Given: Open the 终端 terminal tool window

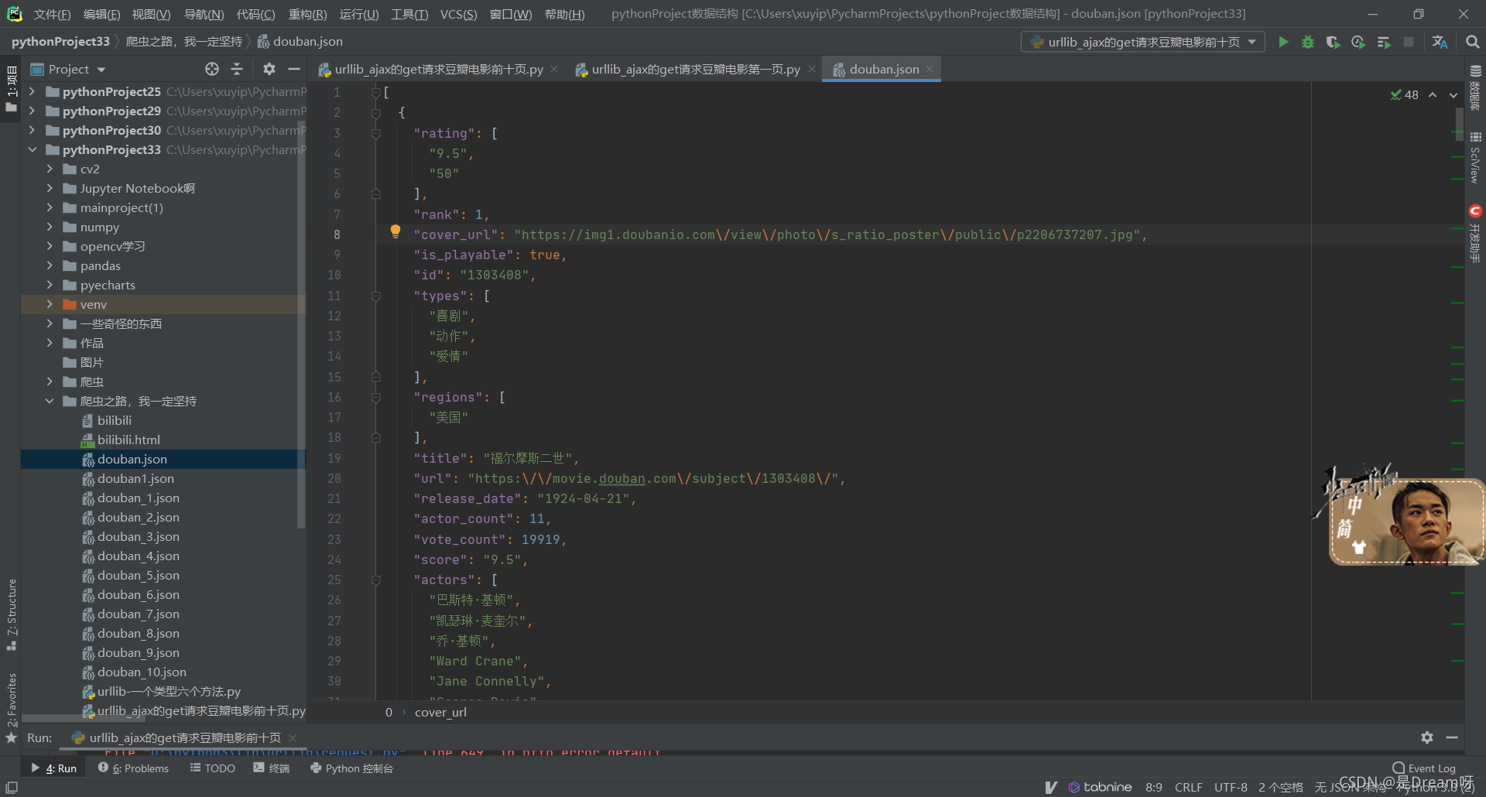Looking at the screenshot, I should [271, 768].
